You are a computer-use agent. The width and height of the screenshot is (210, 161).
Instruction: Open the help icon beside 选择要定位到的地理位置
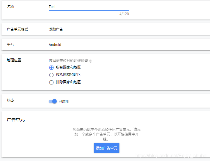(91, 61)
